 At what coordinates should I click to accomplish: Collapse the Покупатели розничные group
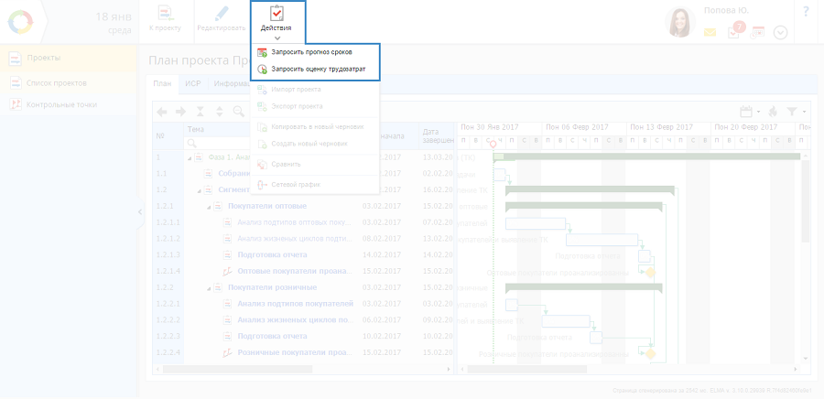209,288
